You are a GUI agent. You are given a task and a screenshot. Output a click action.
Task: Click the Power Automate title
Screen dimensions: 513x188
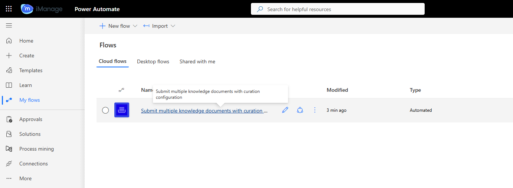click(x=97, y=9)
